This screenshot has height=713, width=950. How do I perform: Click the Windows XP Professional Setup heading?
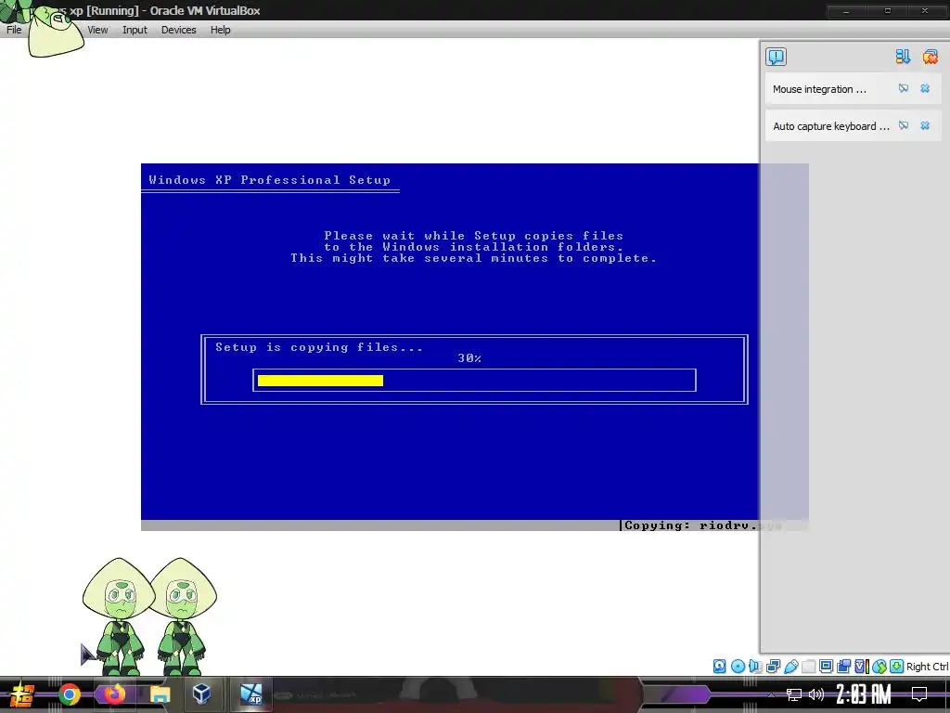tap(270, 179)
